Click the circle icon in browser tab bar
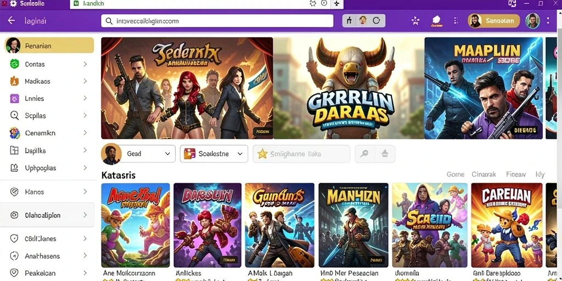This screenshot has width=562, height=281. click(324, 3)
